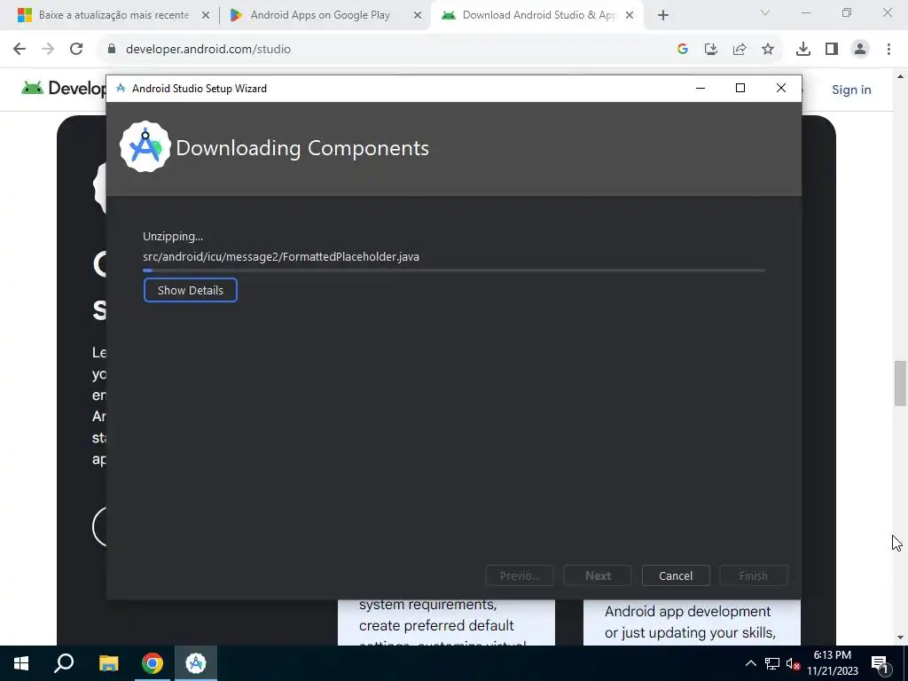Reload the current page

click(76, 50)
